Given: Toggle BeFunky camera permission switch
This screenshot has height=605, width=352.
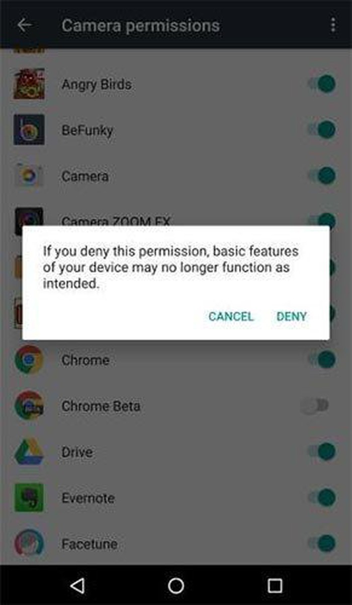Looking at the screenshot, I should tap(321, 130).
